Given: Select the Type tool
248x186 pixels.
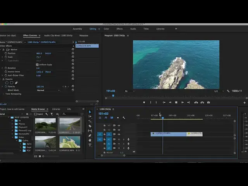Looking at the screenshot, I should pos(90,145).
